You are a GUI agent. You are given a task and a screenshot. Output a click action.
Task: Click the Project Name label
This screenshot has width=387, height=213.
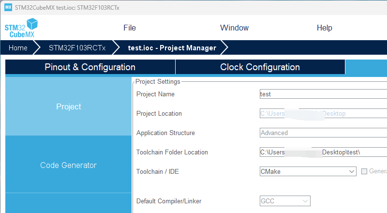click(155, 94)
